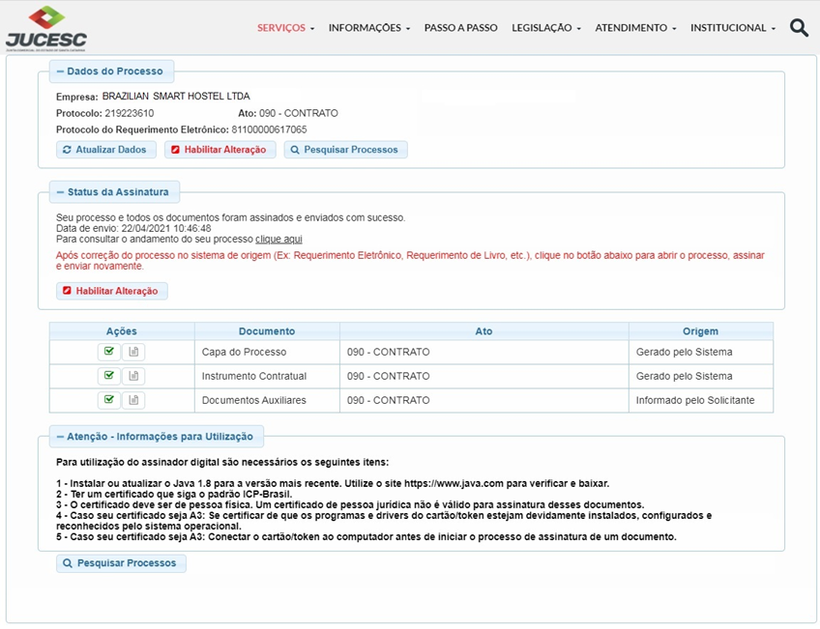Toggle green check for Documentos Auxiliares

point(108,400)
